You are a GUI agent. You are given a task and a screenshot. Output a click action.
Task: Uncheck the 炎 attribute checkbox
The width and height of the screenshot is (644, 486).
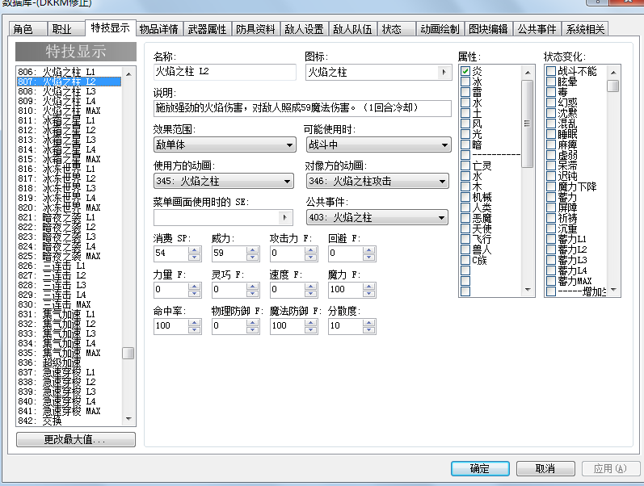(465, 71)
